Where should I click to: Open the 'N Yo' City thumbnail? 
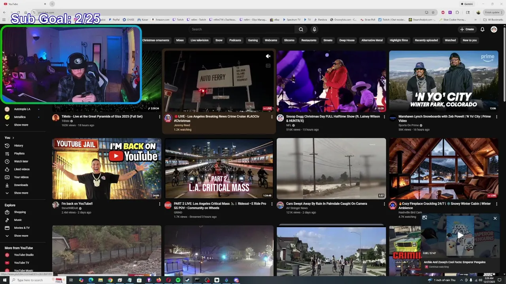coord(444,81)
